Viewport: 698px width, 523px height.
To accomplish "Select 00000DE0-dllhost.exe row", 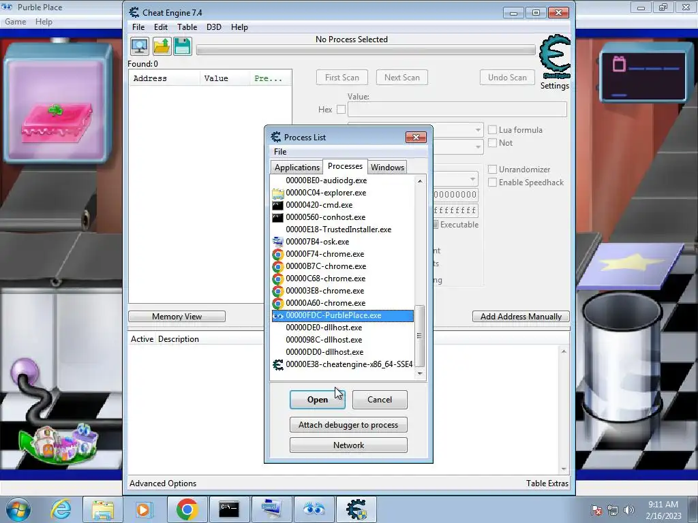I will point(342,328).
